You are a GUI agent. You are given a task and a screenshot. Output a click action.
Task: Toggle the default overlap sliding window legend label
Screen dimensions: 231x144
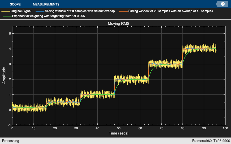pyautogui.click(x=80, y=11)
